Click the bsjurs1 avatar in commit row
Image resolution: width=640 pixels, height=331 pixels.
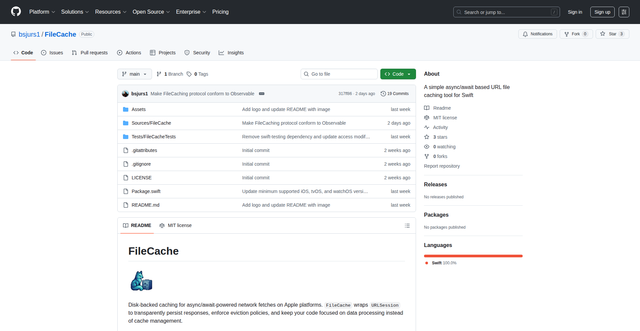[125, 94]
